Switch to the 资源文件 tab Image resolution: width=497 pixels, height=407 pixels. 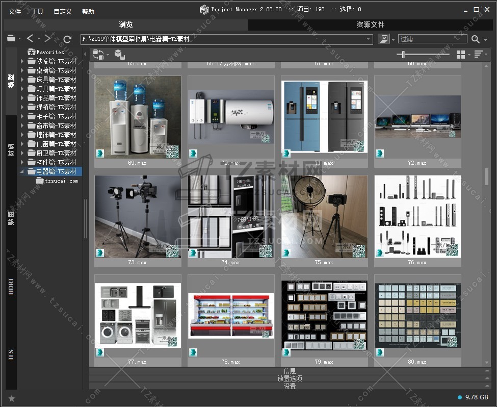(370, 24)
